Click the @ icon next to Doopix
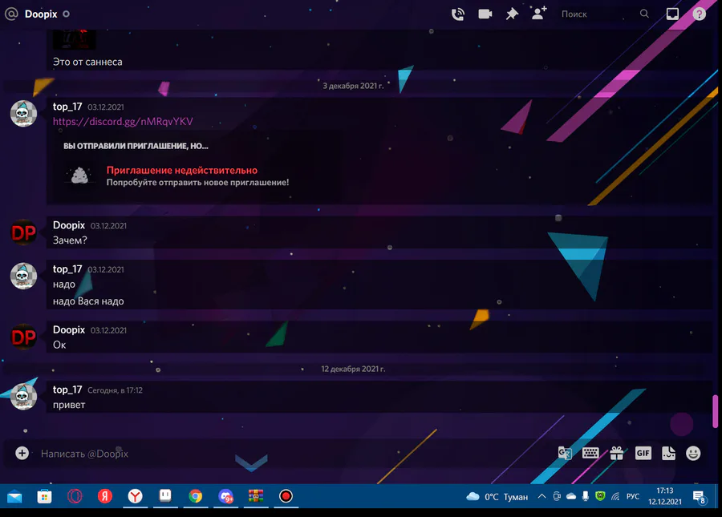722x517 pixels. coord(11,14)
